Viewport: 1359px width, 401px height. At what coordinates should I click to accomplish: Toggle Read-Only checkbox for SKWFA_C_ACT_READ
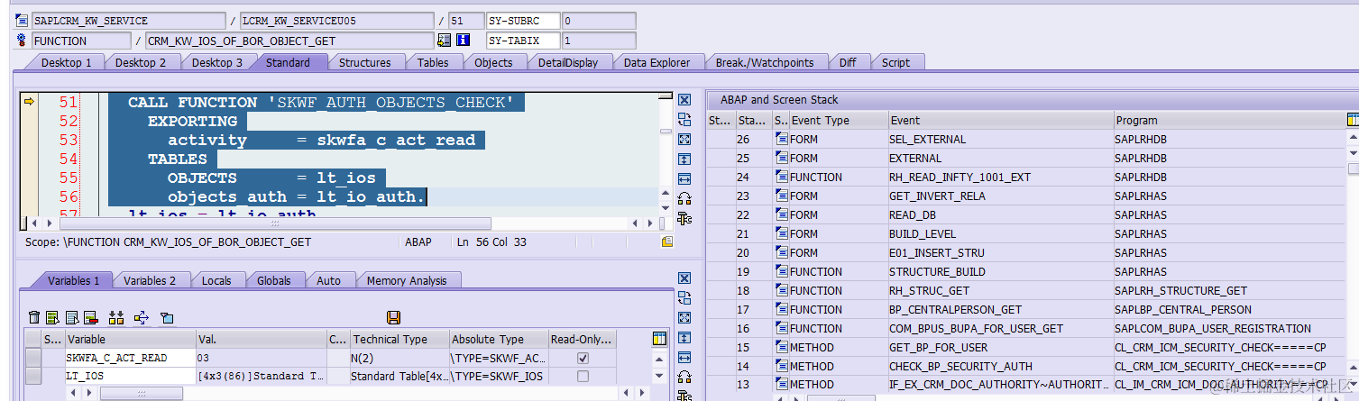pos(583,358)
